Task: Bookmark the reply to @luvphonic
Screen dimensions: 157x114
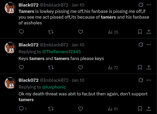Action: pyautogui.click(x=140, y=108)
